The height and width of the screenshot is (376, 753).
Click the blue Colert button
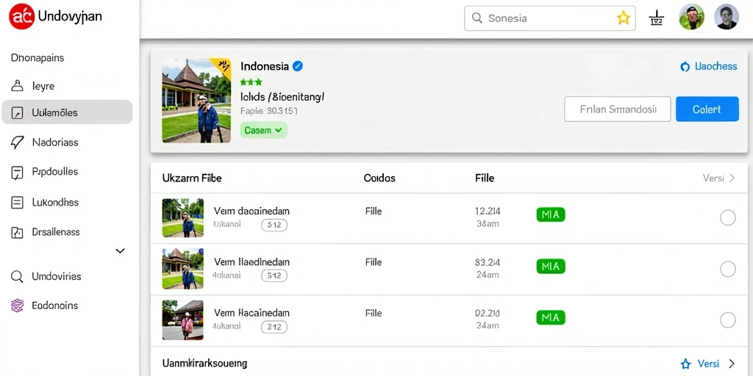(707, 109)
